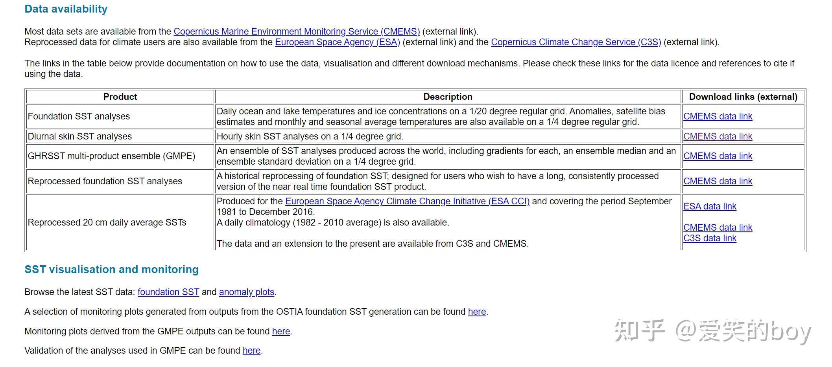
Task: Open CMEMS data link for Foundation SST analyses
Action: click(x=718, y=116)
